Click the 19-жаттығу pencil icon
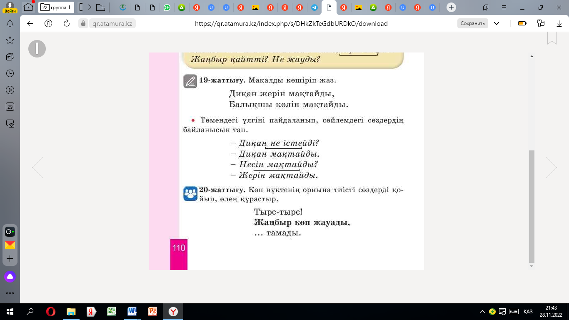The image size is (569, 320). tap(190, 81)
